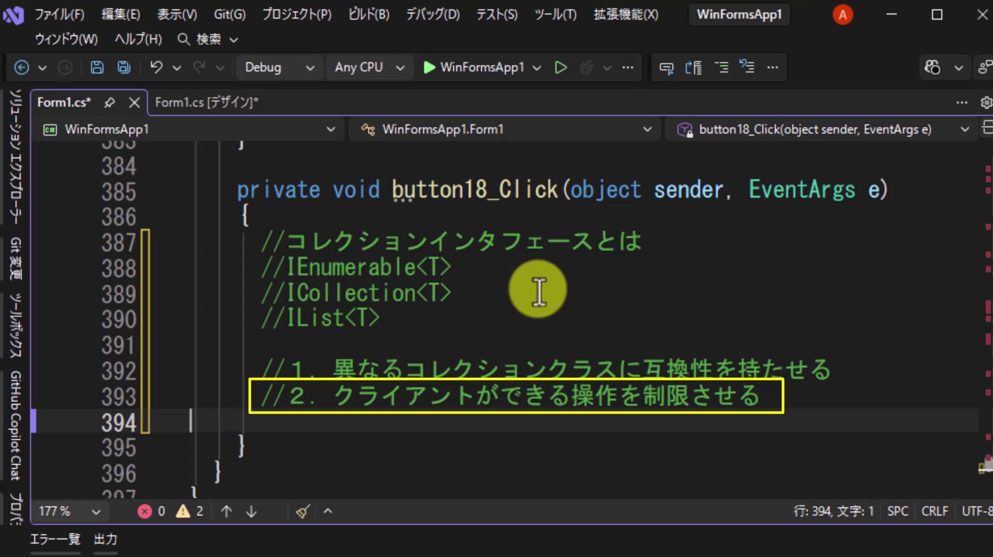Screen dimensions: 993x557
Task: Start without debugging using the outlined play icon
Action: pyautogui.click(x=561, y=67)
